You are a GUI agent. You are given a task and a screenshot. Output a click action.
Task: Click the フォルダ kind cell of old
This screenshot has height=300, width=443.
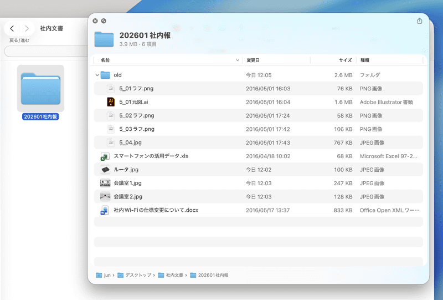click(370, 75)
